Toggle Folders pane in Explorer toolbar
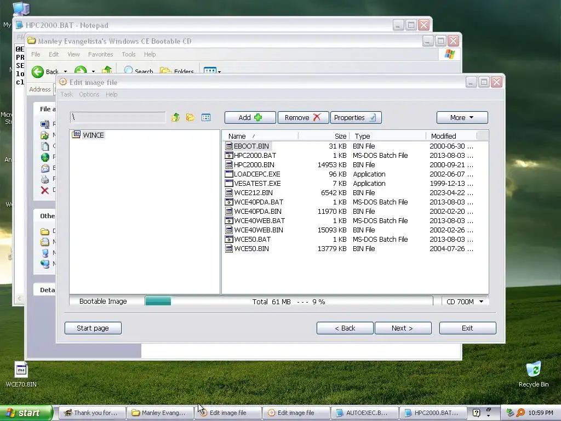 coord(177,71)
